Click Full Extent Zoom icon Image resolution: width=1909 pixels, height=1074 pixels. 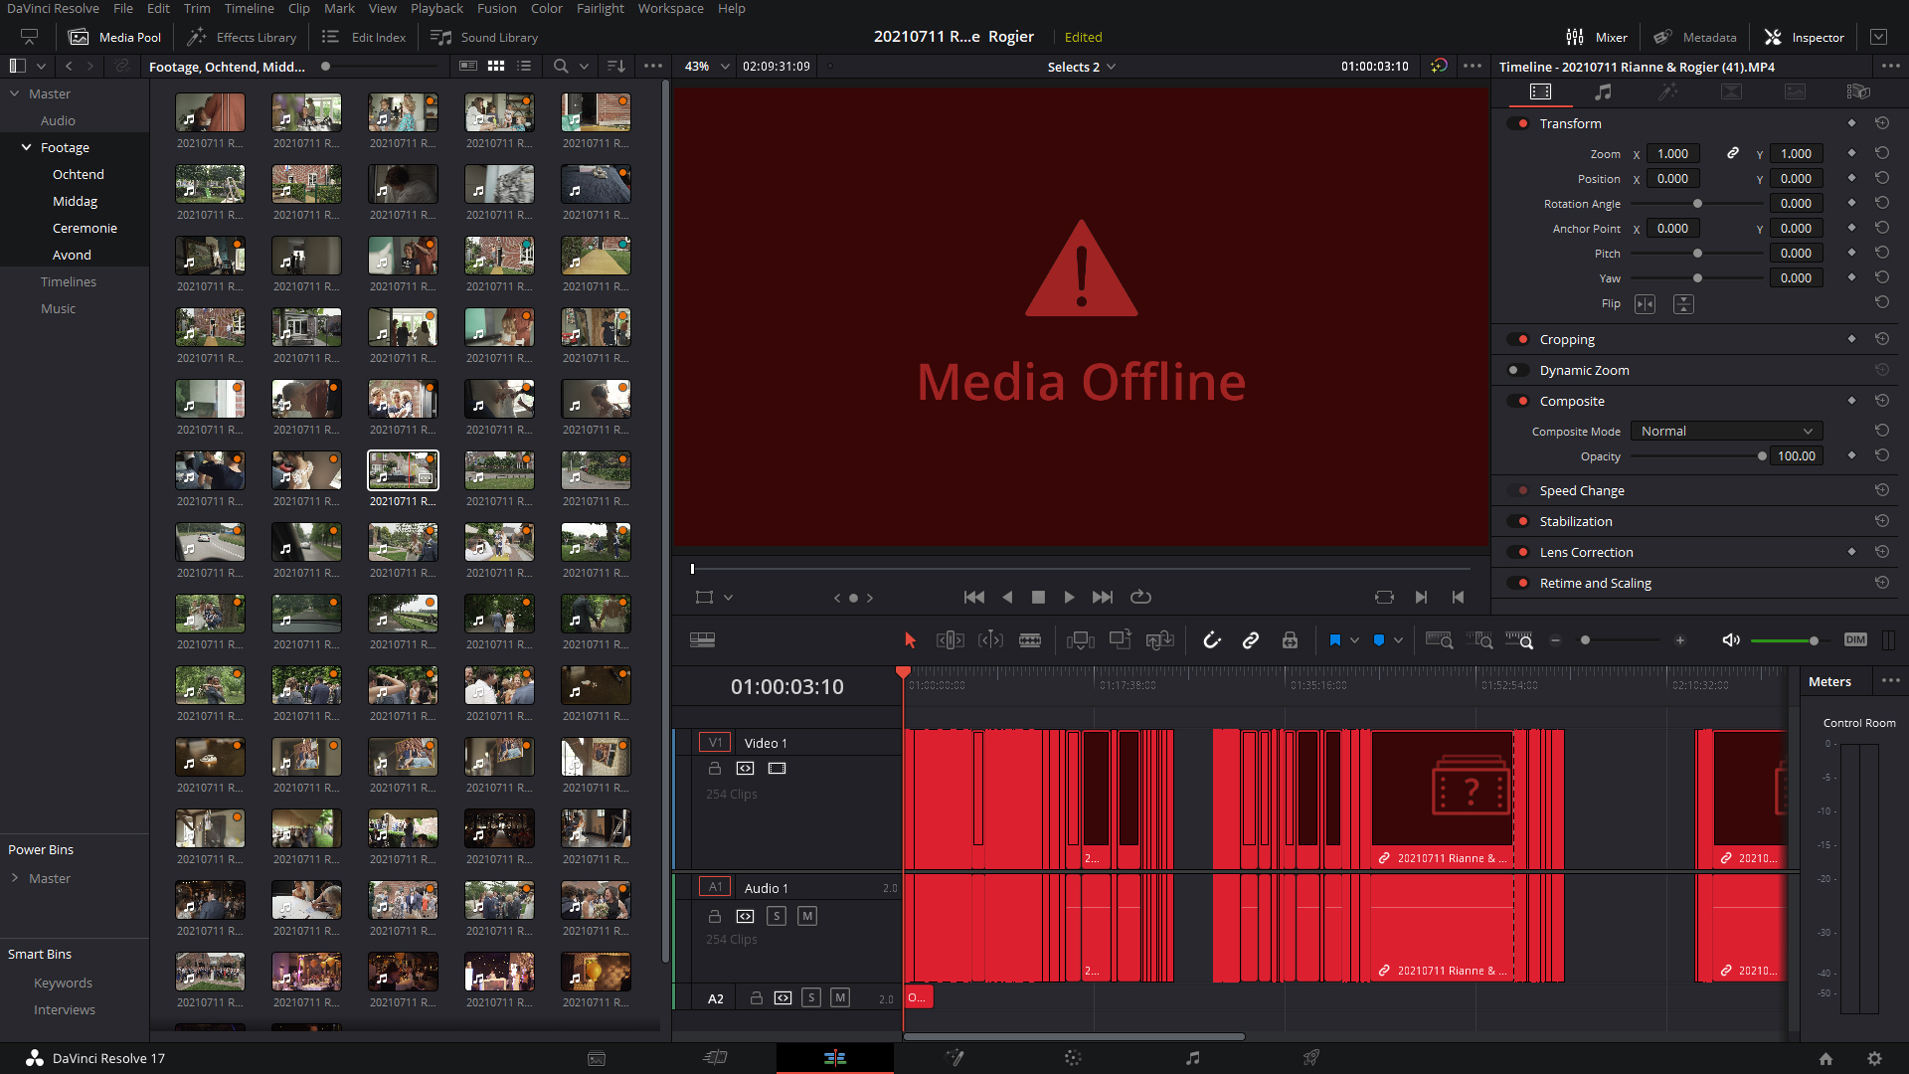1439,640
